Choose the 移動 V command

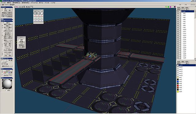pyautogui.click(x=8, y=26)
